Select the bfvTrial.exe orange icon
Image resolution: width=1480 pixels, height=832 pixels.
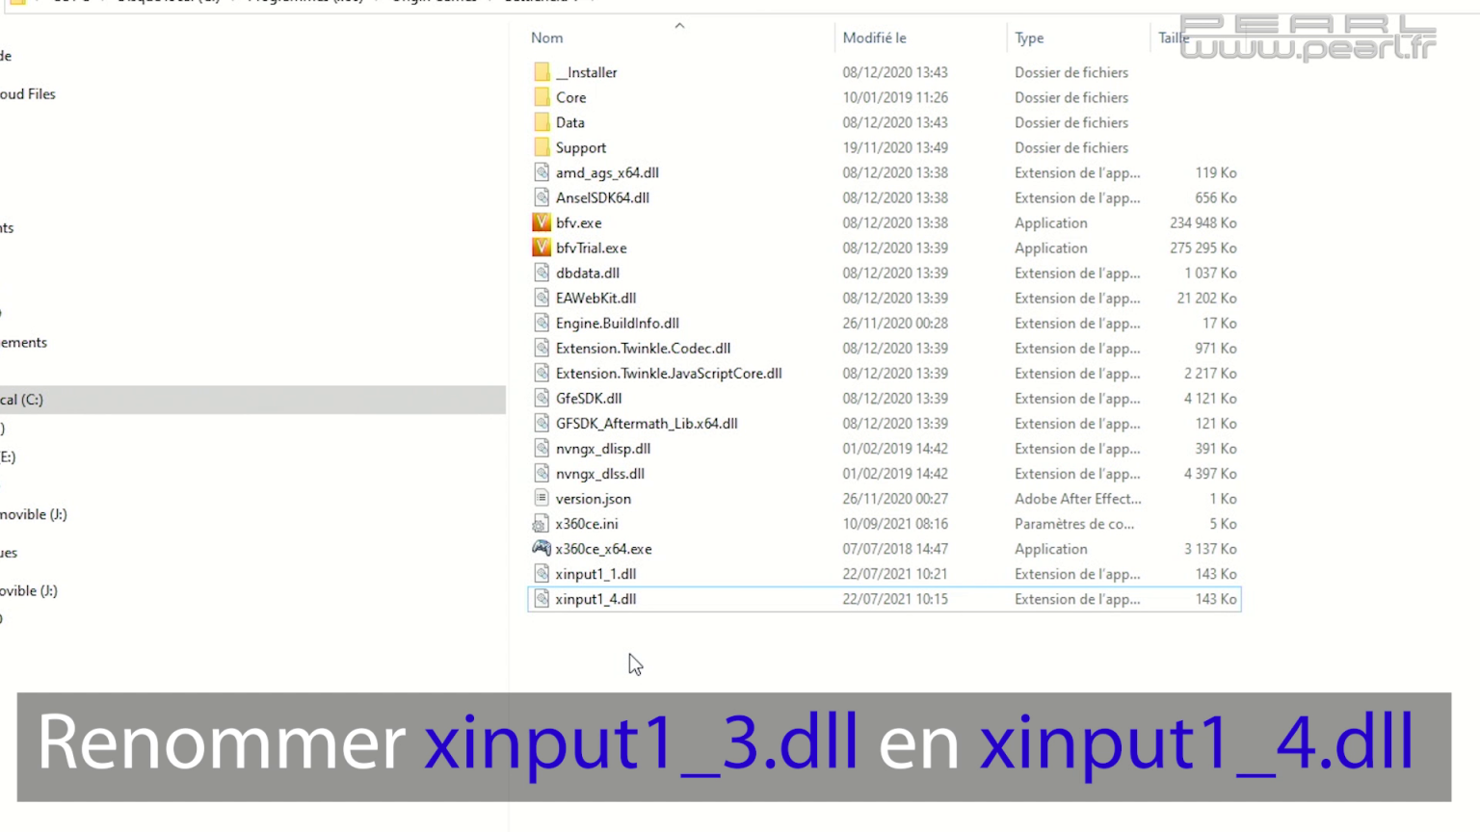[542, 247]
